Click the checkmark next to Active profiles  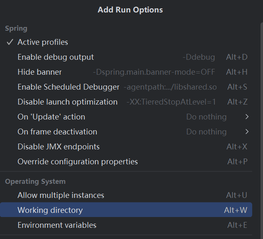coord(10,42)
